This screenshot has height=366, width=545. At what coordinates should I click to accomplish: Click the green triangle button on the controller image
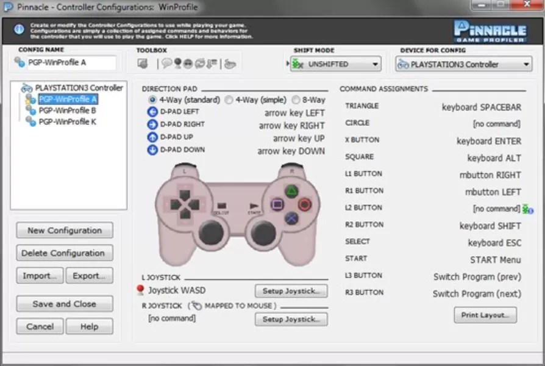(291, 191)
